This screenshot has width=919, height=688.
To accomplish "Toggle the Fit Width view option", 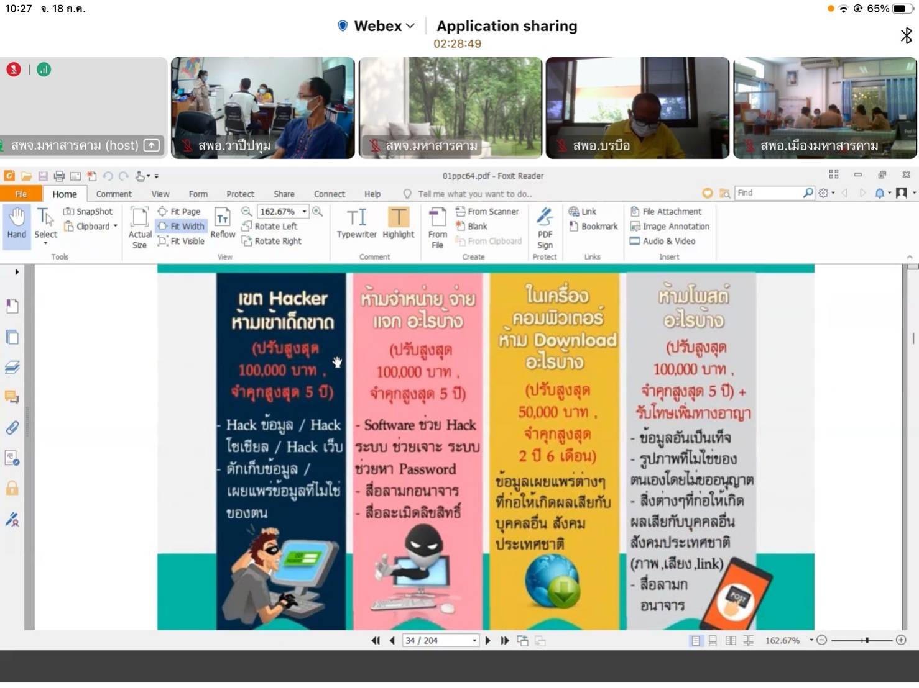I will pos(181,226).
